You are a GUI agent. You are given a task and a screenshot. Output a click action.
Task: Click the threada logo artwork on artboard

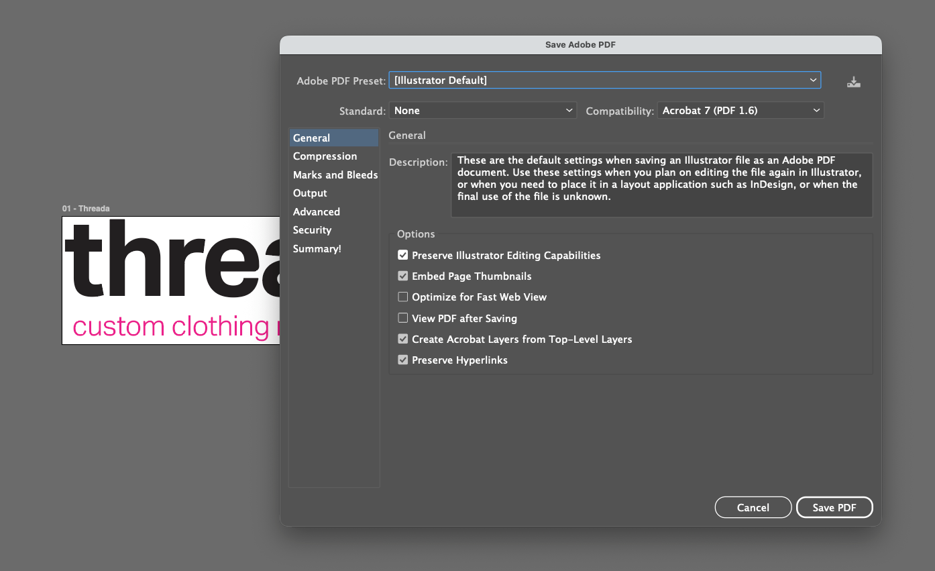pos(172,259)
